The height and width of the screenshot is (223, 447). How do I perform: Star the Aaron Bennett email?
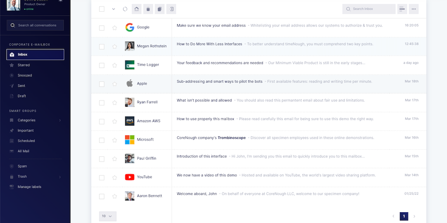tap(115, 196)
